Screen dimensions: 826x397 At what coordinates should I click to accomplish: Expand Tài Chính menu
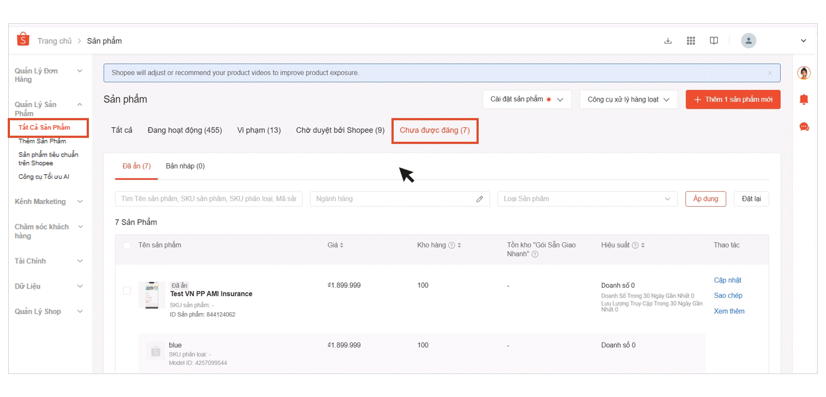80,261
